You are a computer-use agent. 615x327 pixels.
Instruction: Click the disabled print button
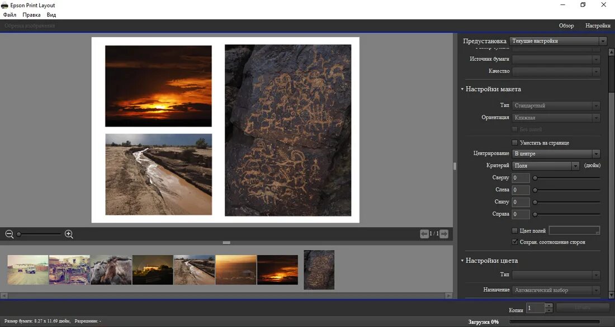tap(583, 308)
